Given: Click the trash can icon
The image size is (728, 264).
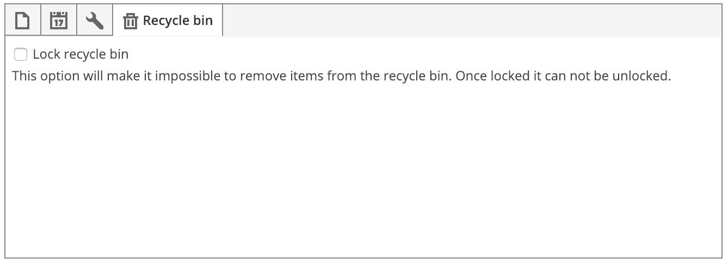Looking at the screenshot, I should [131, 21].
